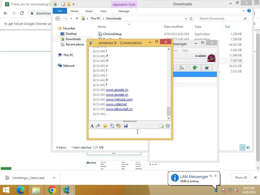
Task: Show hidden tray icons arrow
Action: (210, 190)
